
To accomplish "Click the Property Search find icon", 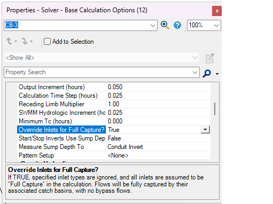I will click(x=207, y=73).
